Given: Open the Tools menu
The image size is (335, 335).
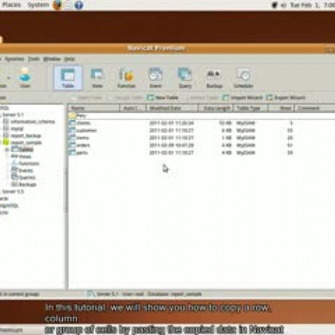Looking at the screenshot, I should coord(33,59).
